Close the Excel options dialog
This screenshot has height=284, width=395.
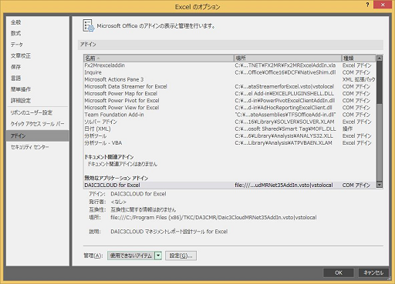point(383,5)
